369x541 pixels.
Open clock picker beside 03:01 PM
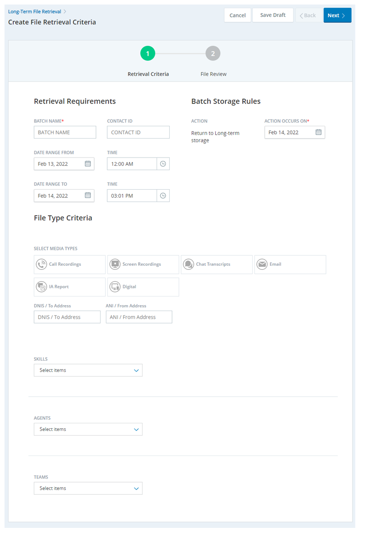[x=163, y=196]
